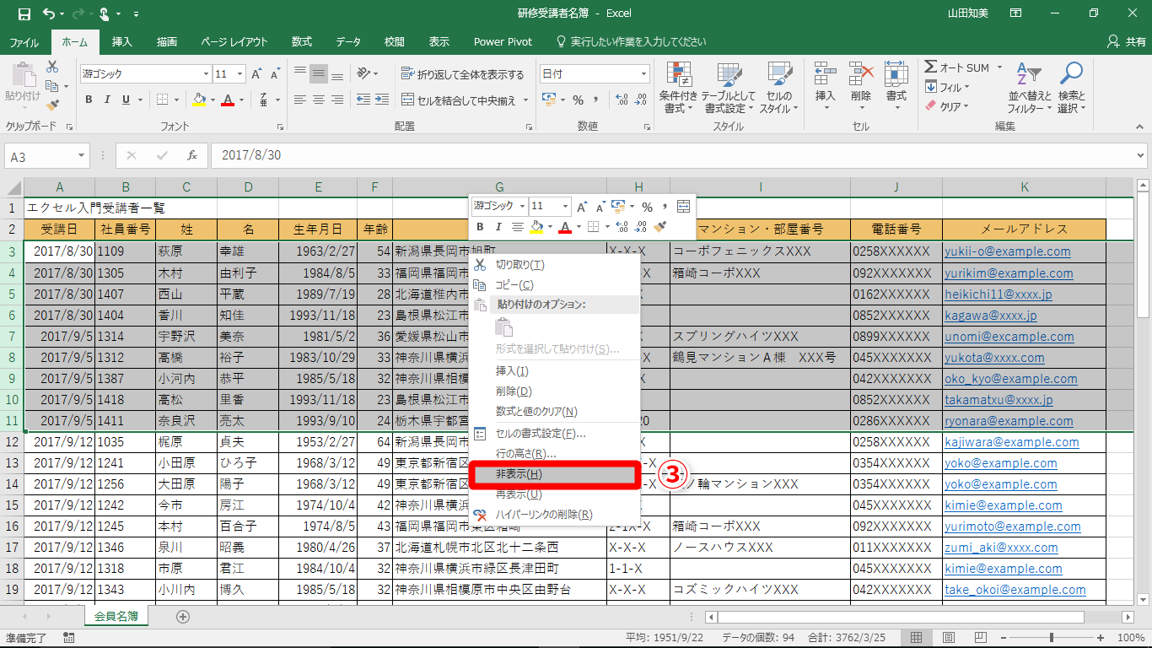Screen dimensions: 1152x648
Task: Expand the Name Box dropdown next to A3
Action: 81,156
